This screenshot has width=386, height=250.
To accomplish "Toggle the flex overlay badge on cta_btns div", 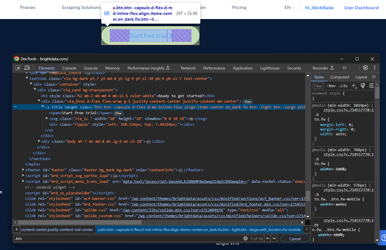I will tap(247, 101).
